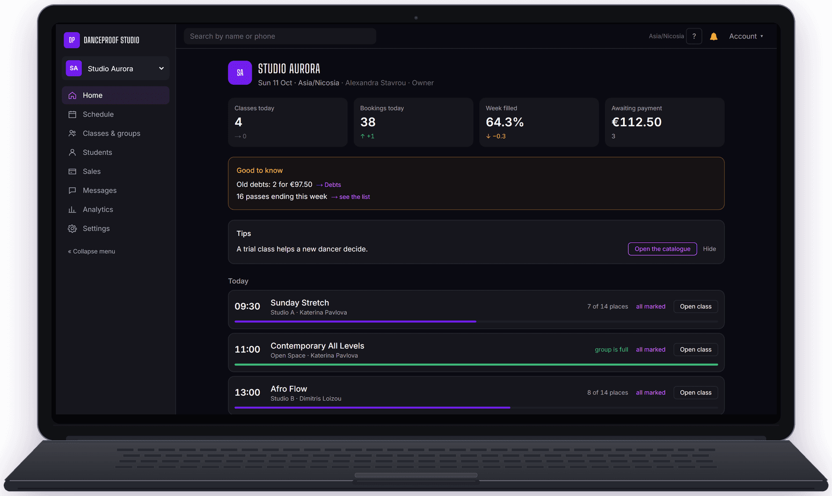Expand the Studio Aurora switcher chevron
This screenshot has width=832, height=496.
(161, 69)
